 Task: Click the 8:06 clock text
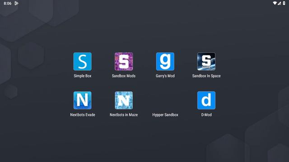tap(8, 3)
